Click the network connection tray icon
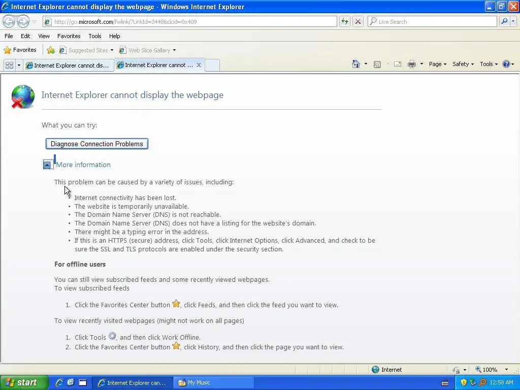Image resolution: width=520 pixels, height=390 pixels. (473, 383)
